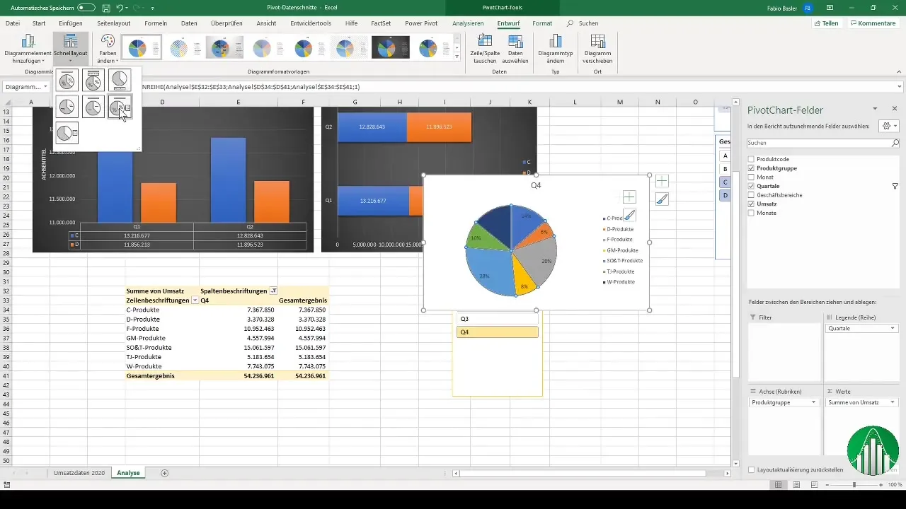Toggle Layoutaktualisierung zurückstellen checkbox
906x509 pixels.
752,469
